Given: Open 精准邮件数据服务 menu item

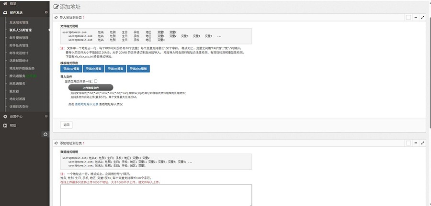Looking at the screenshot, I should tap(22, 68).
